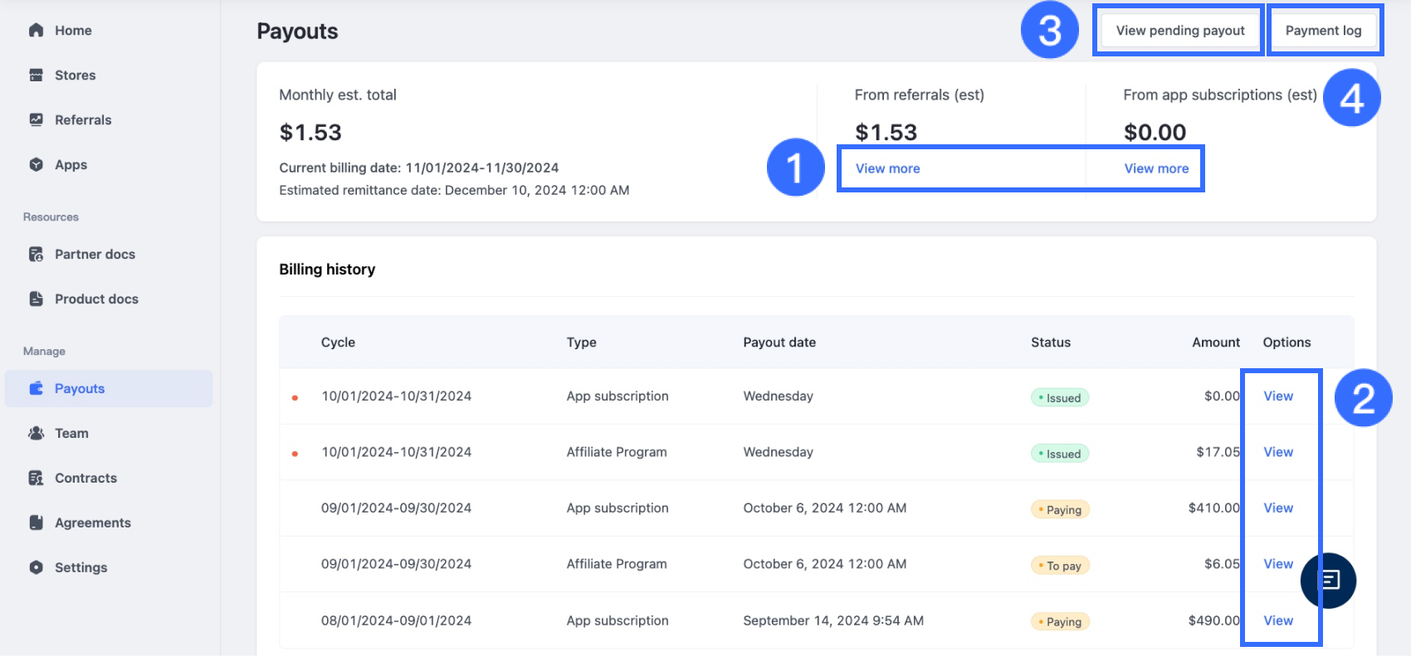The width and height of the screenshot is (1411, 656).
Task: Open the Payment log button
Action: click(1323, 31)
